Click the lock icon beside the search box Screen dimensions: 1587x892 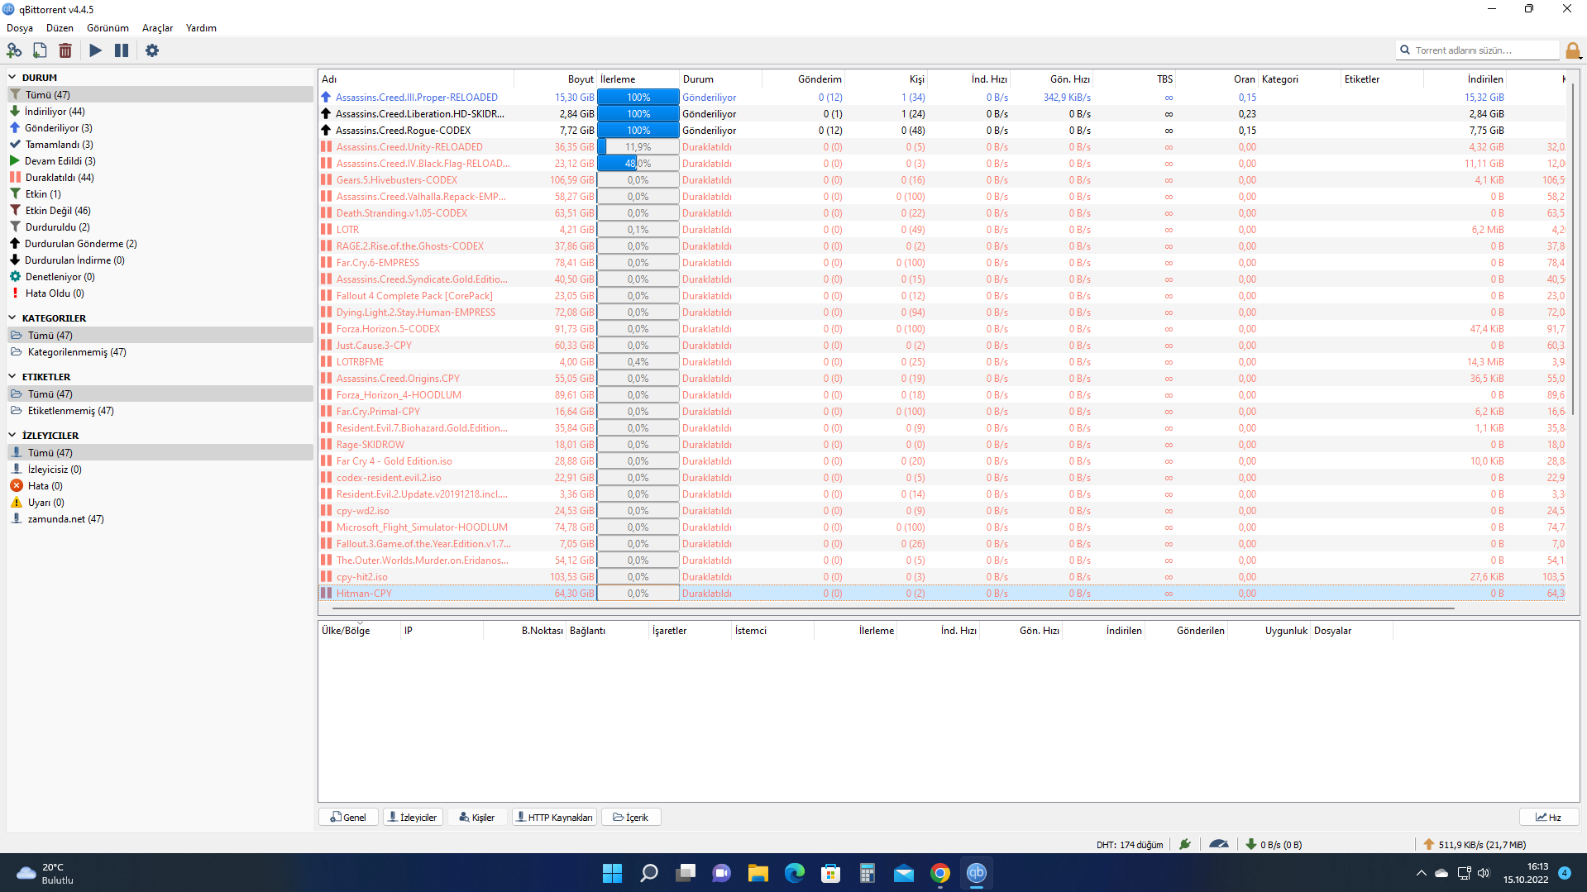pos(1573,50)
